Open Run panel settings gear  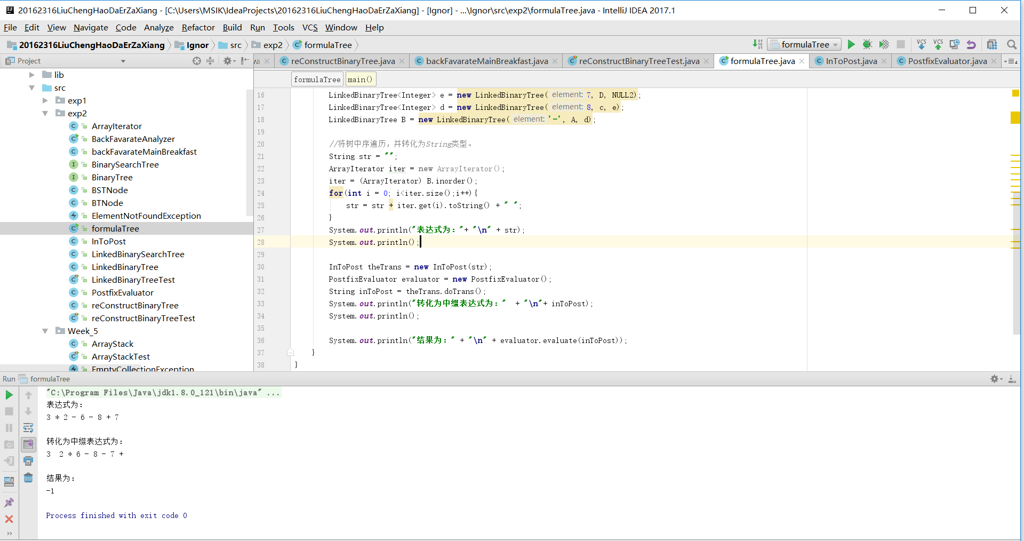996,379
